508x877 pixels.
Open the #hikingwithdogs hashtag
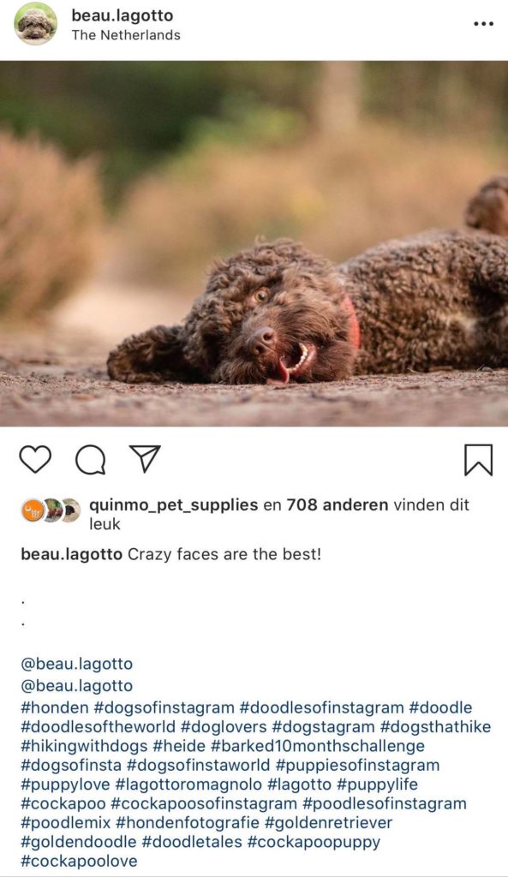click(x=84, y=746)
